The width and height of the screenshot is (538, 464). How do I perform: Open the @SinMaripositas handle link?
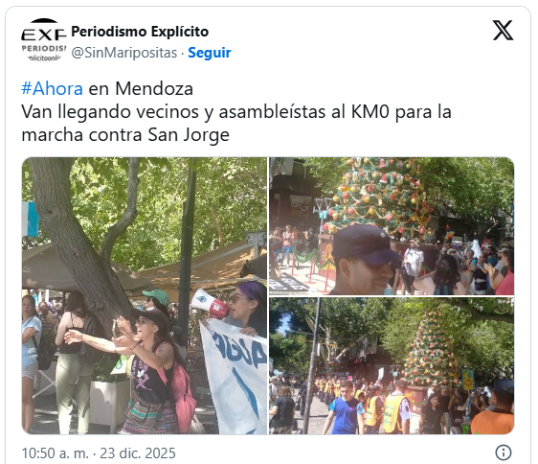pyautogui.click(x=124, y=53)
